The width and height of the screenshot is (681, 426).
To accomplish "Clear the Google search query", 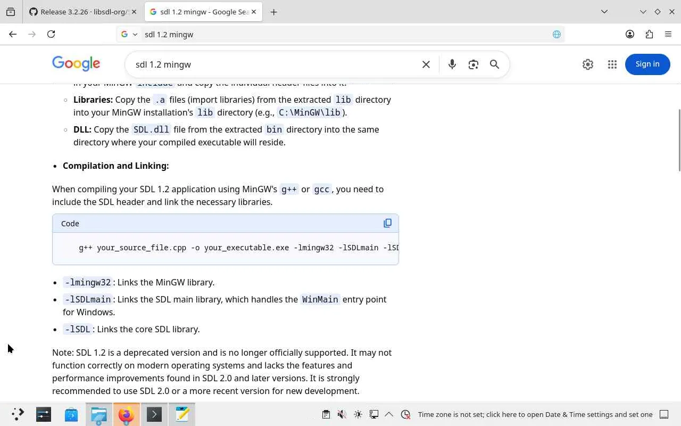I will pyautogui.click(x=426, y=64).
